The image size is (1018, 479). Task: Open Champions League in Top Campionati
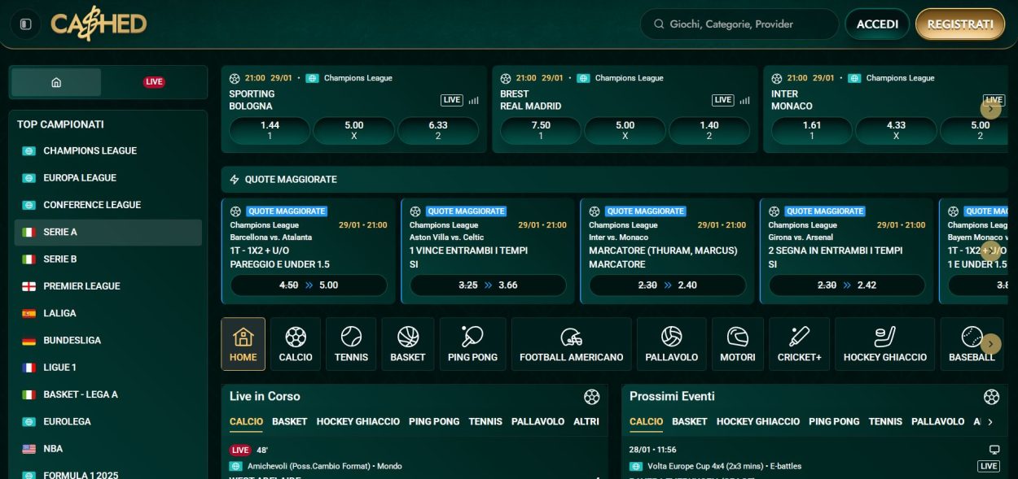pos(108,150)
